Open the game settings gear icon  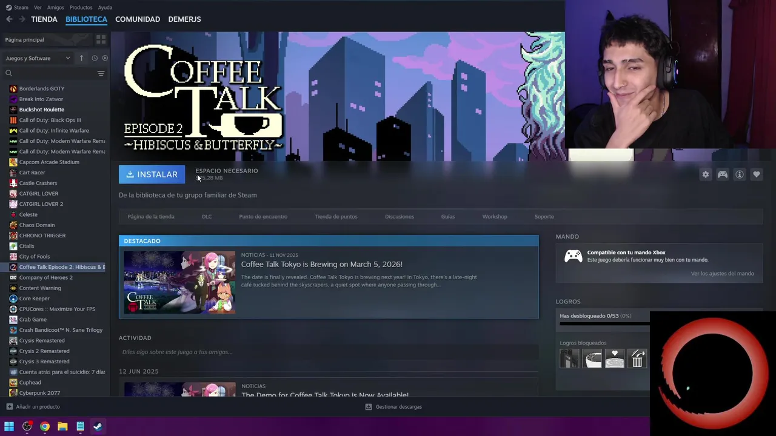pos(705,174)
